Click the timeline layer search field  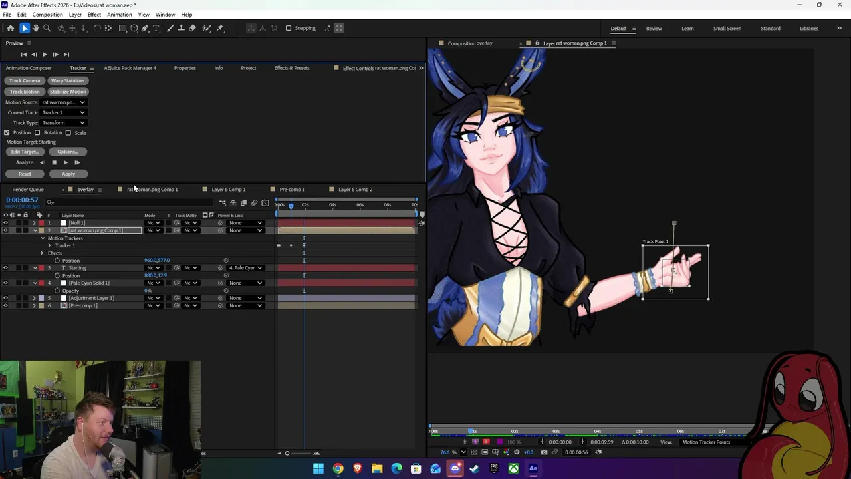[130, 203]
